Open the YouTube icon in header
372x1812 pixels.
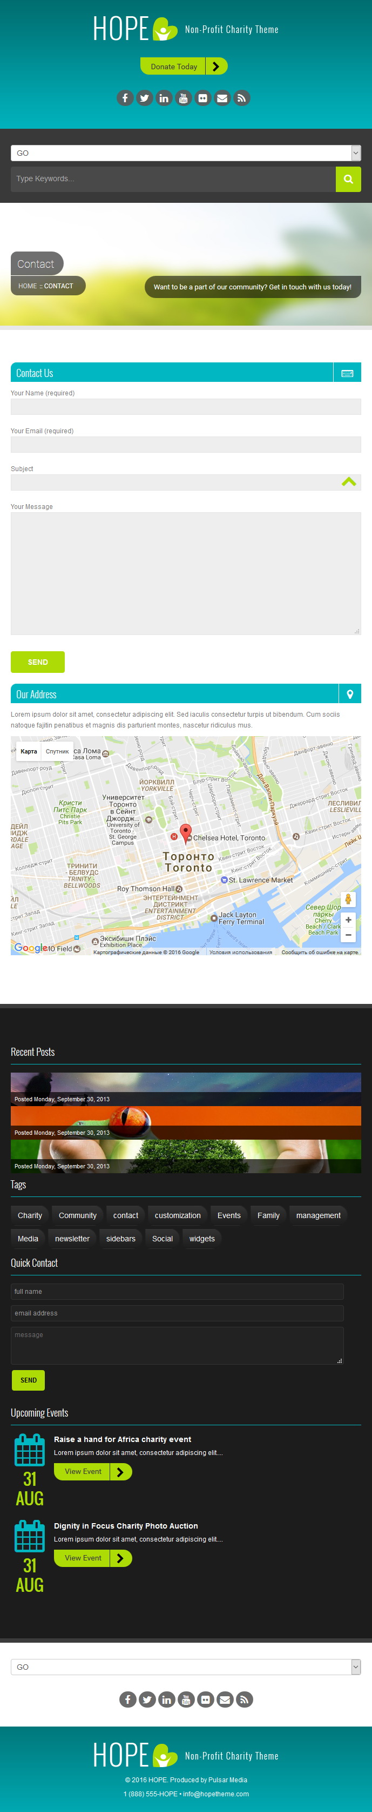(x=183, y=98)
